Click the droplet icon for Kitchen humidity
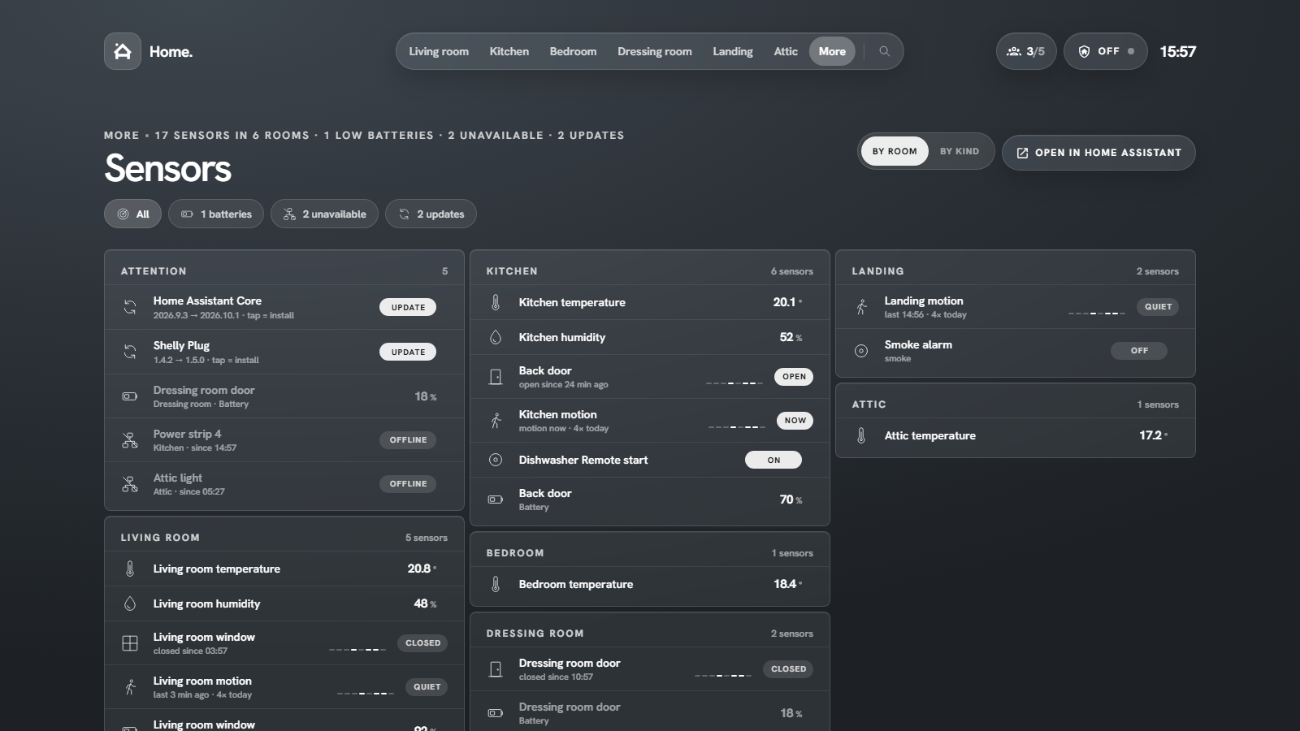Viewport: 1300px width, 731px height. pos(496,337)
